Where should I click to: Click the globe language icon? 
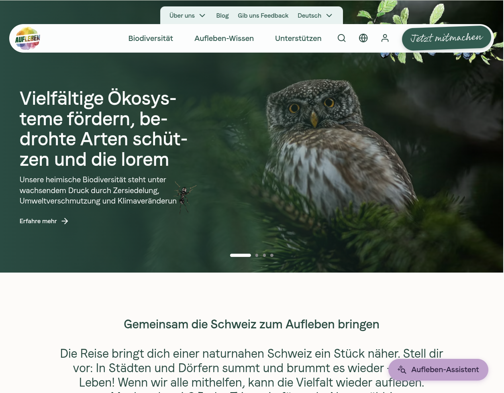click(x=363, y=38)
